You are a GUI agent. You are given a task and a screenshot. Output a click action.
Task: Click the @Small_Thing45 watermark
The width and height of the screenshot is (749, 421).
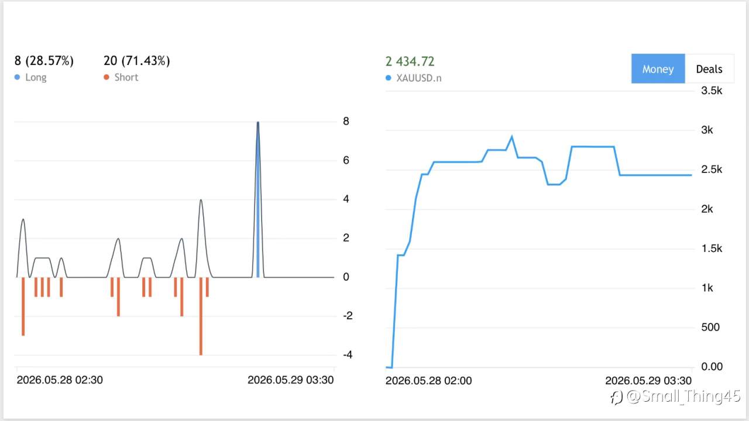click(675, 398)
